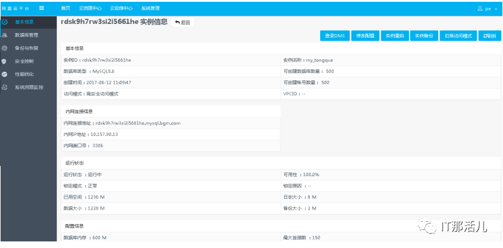The image size is (503, 248).
Task: Open the pe user dropdown arrow
Action: (496, 9)
